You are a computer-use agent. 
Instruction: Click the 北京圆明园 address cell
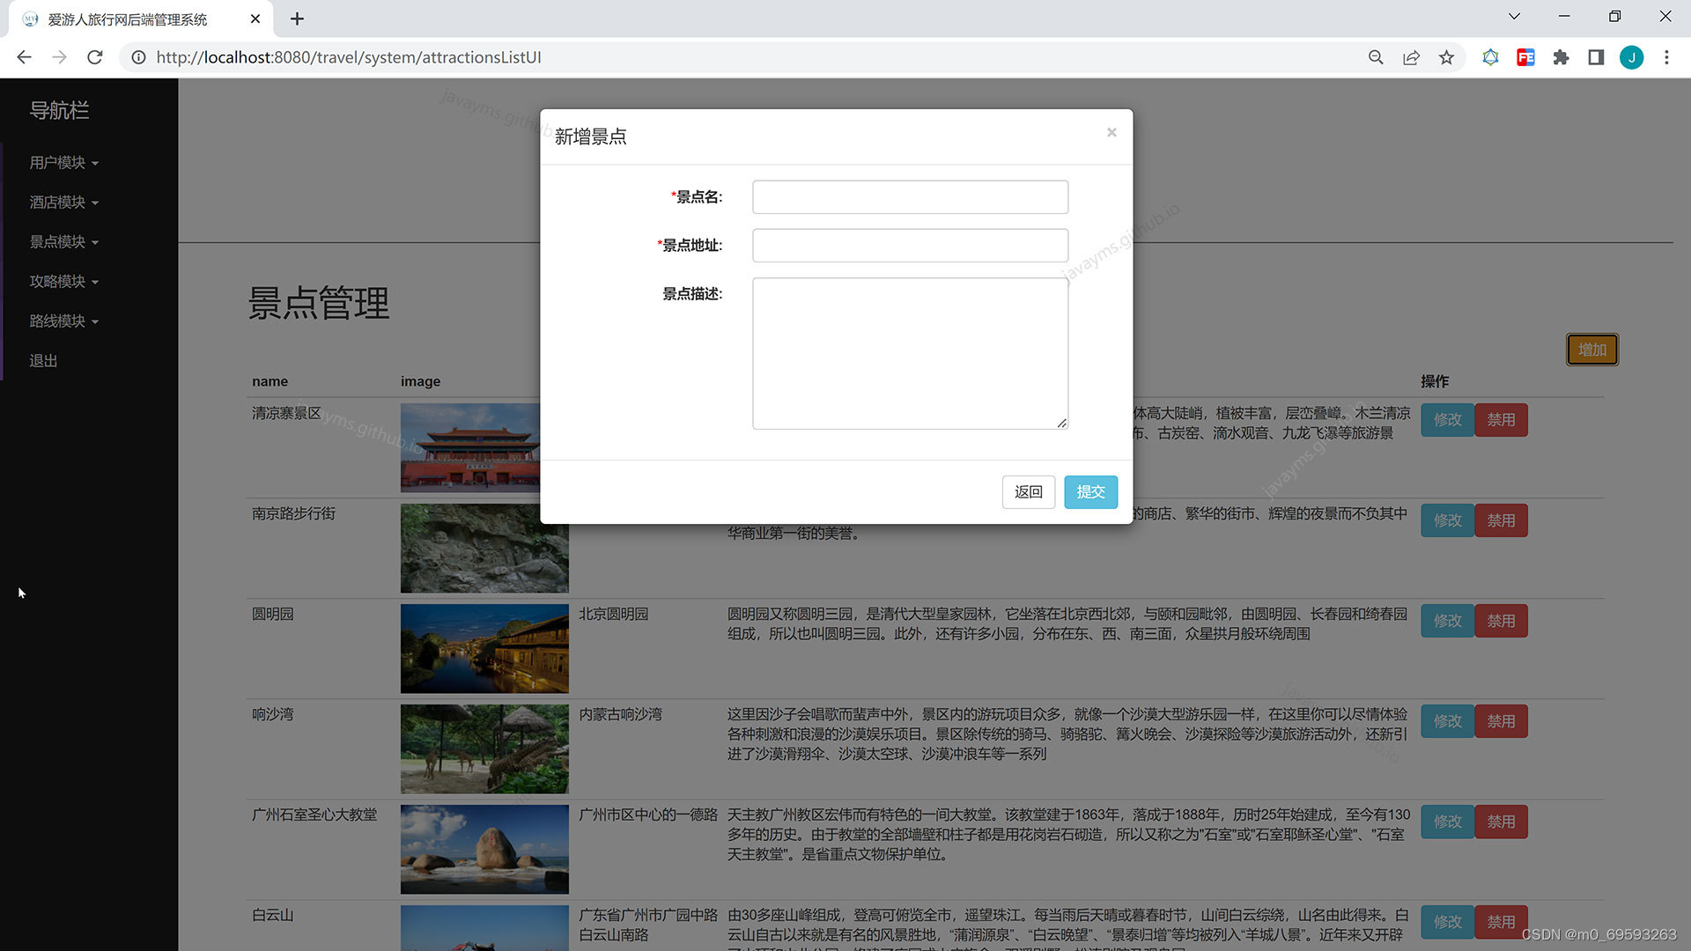click(613, 614)
